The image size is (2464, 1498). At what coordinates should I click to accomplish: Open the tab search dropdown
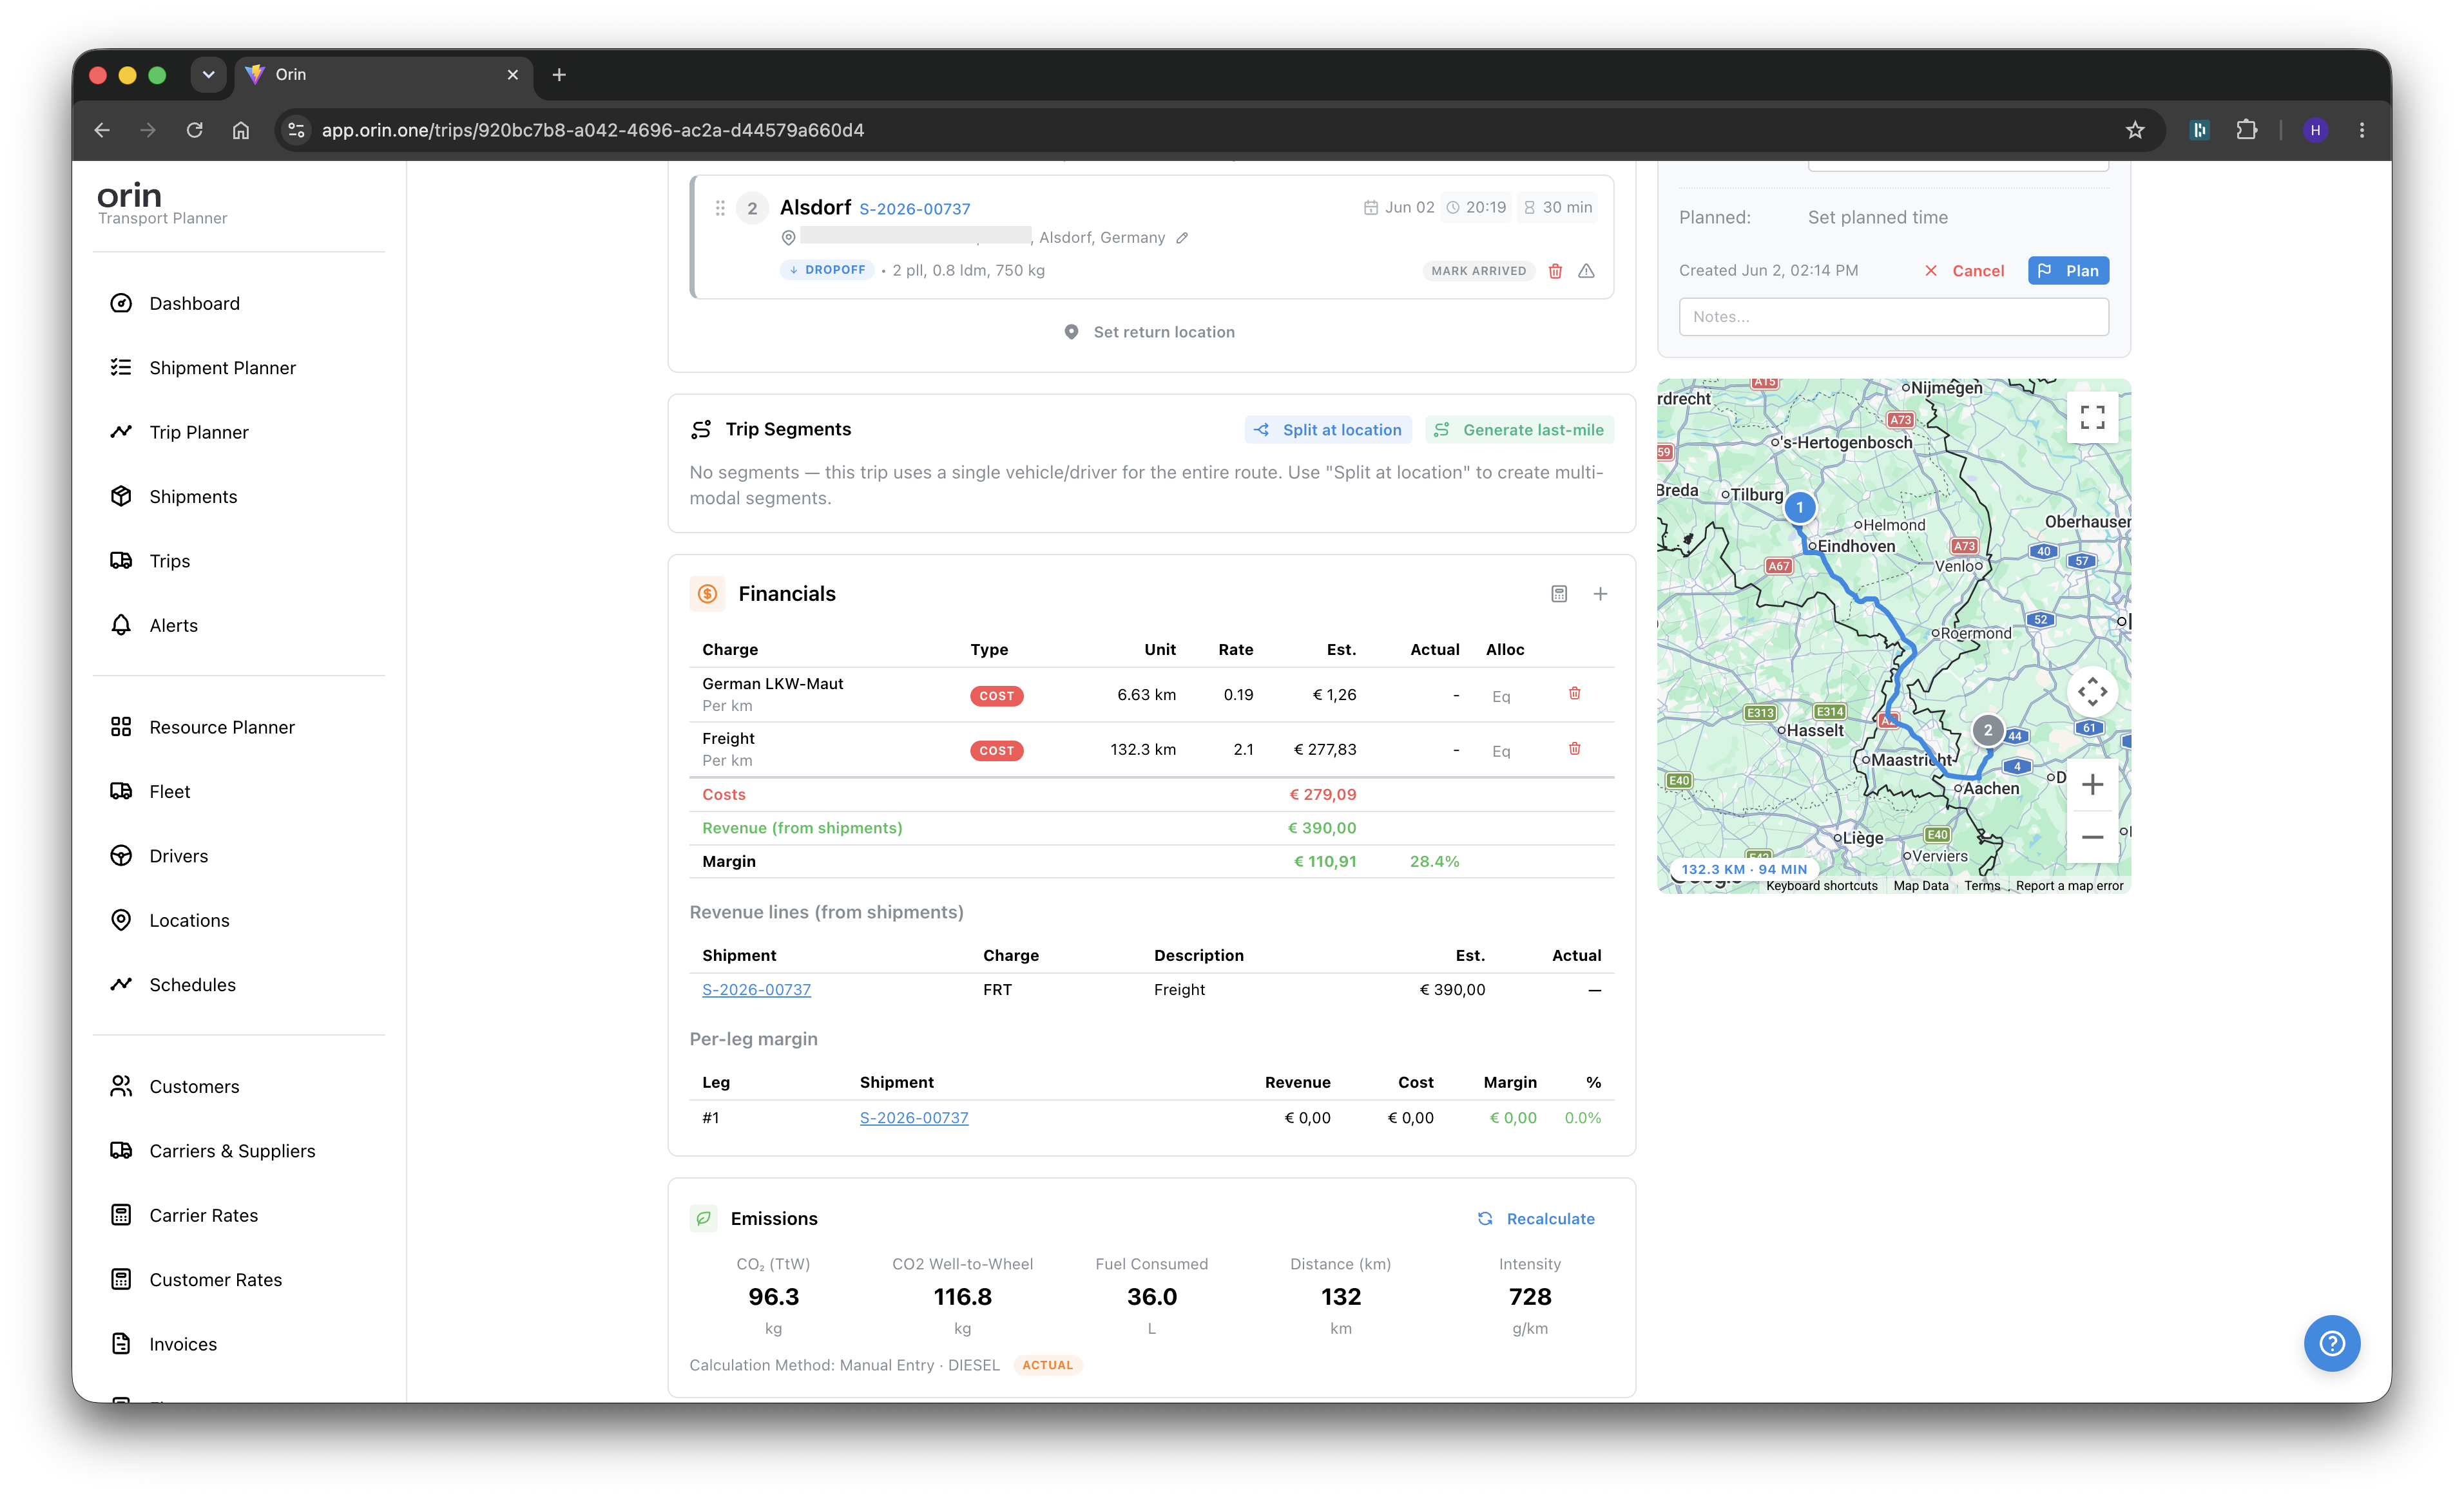coord(208,75)
